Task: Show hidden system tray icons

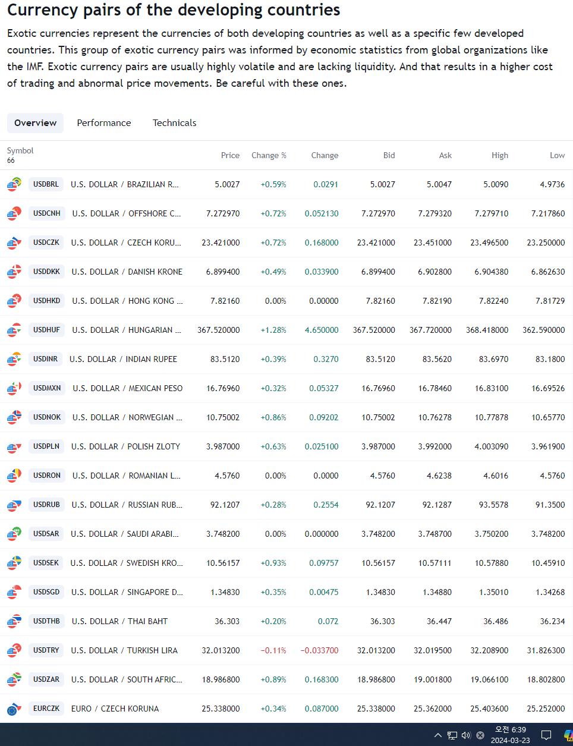Action: pos(438,735)
